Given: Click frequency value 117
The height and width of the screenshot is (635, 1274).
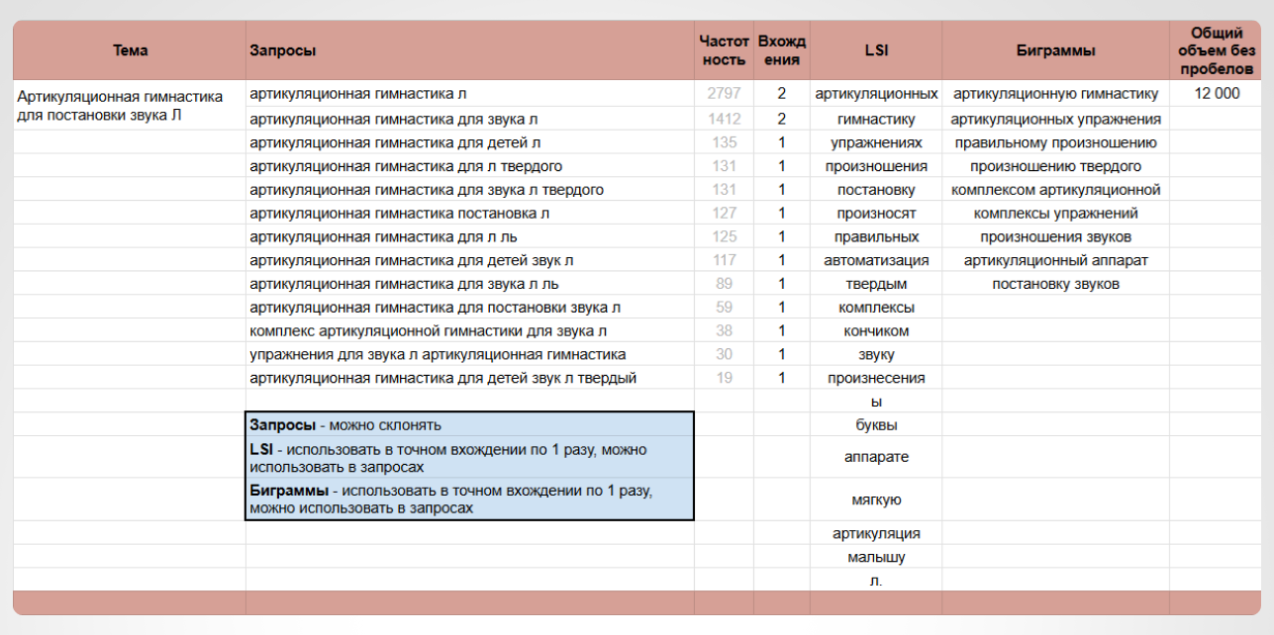Looking at the screenshot, I should pos(725,261).
